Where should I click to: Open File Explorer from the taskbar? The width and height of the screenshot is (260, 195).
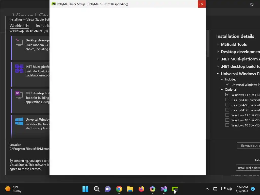pos(130,189)
